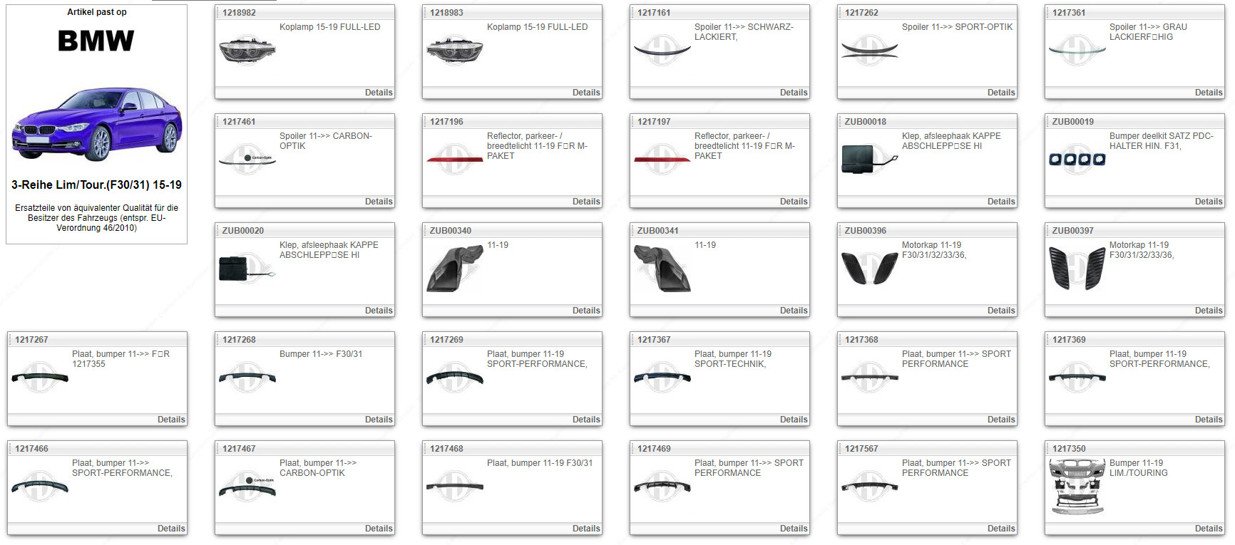Click red reflector image of 1217197
Screen dimensions: 1235x545
click(x=662, y=159)
